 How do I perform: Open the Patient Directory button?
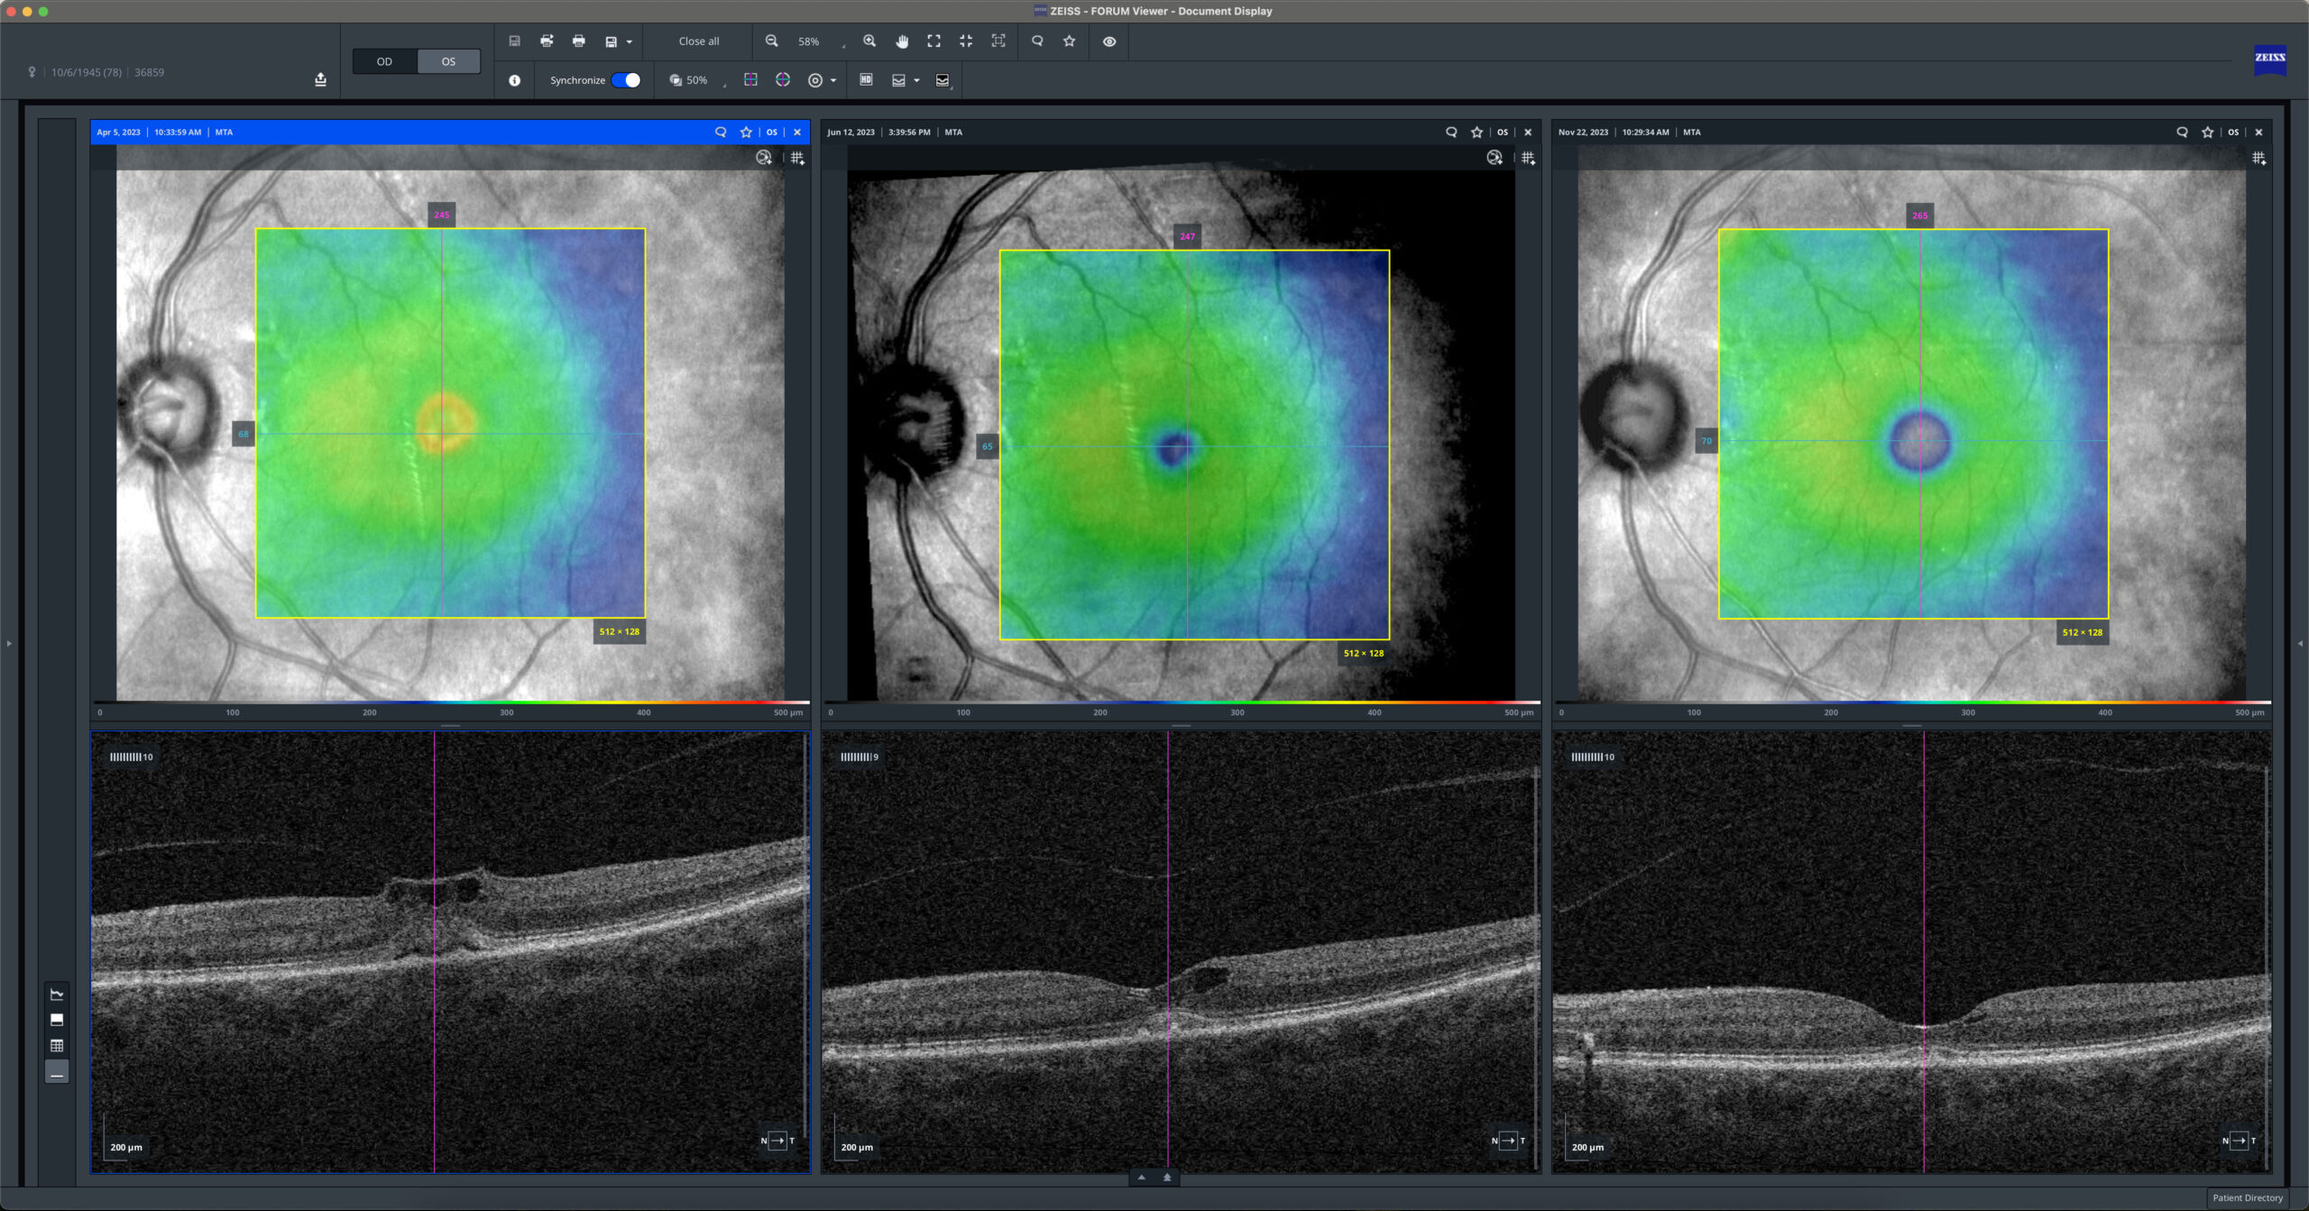2248,1197
